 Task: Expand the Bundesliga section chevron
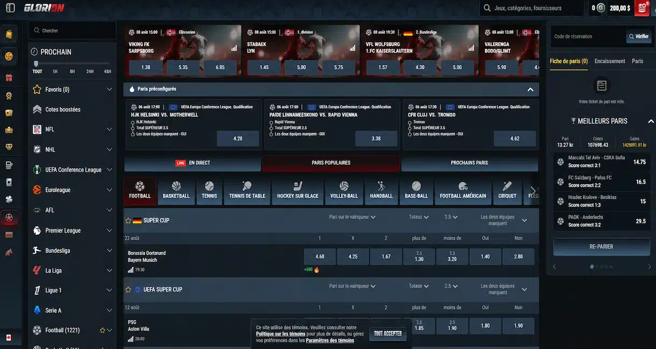point(109,251)
